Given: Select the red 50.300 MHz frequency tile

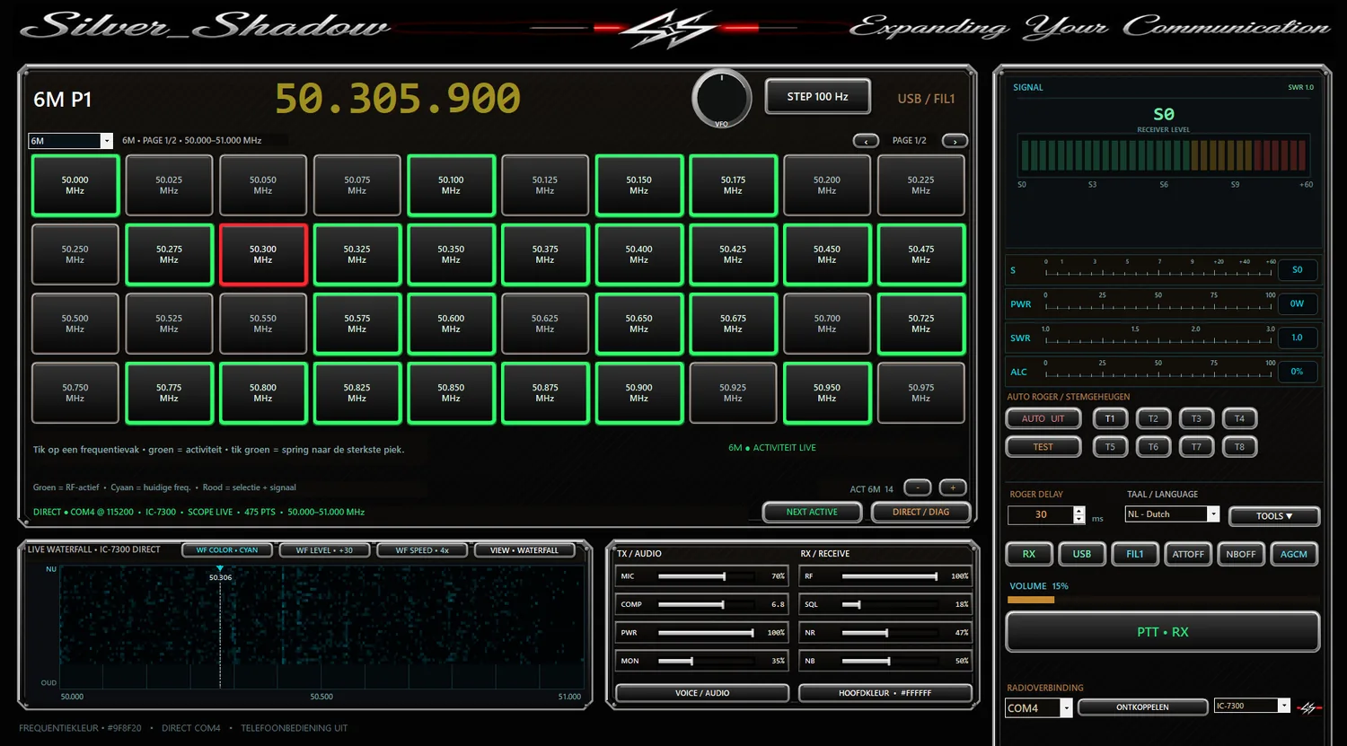Looking at the screenshot, I should 263,255.
